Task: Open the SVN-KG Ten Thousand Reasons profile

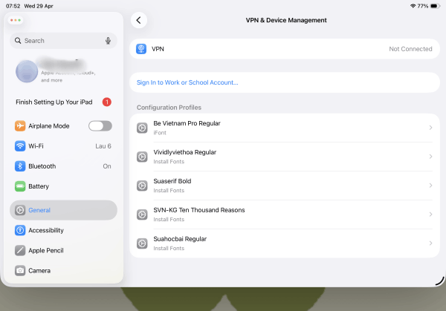Action: coord(285,215)
